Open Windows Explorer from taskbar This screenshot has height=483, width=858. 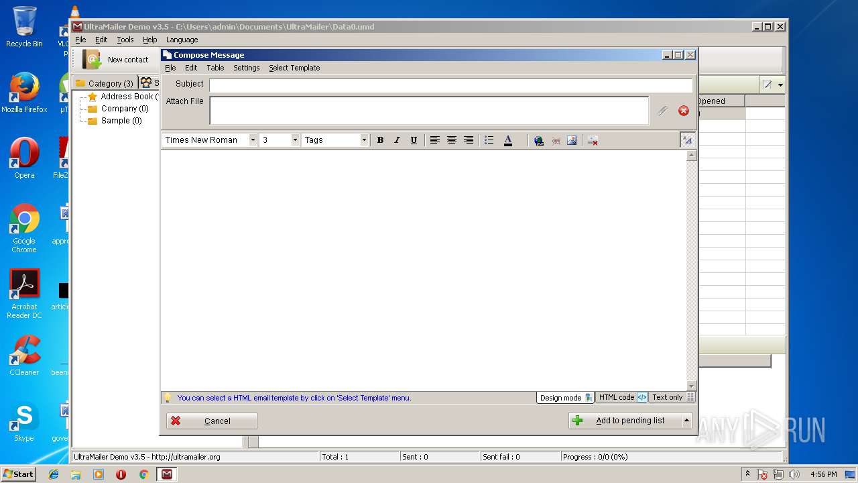(x=76, y=474)
